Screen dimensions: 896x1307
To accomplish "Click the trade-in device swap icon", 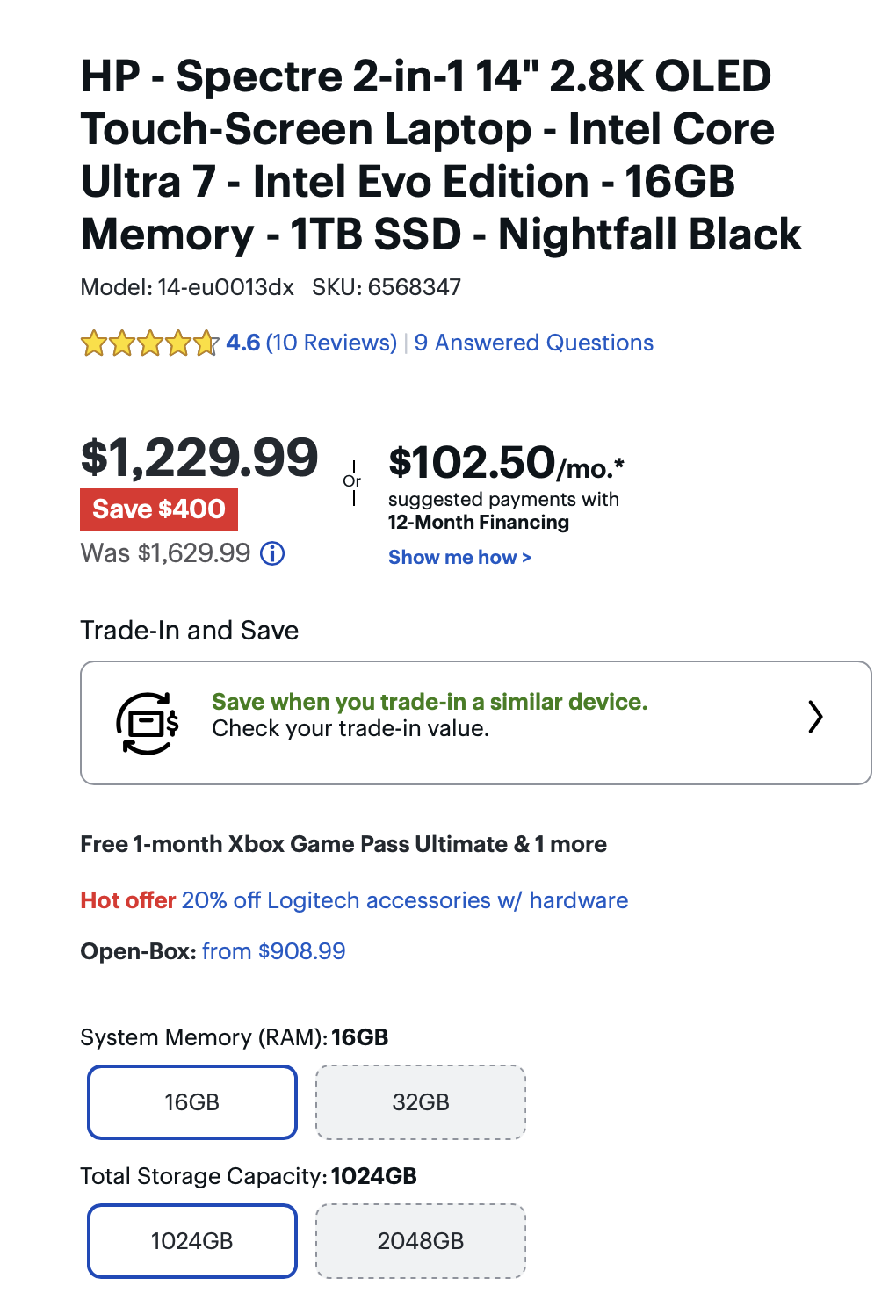I will [x=148, y=723].
